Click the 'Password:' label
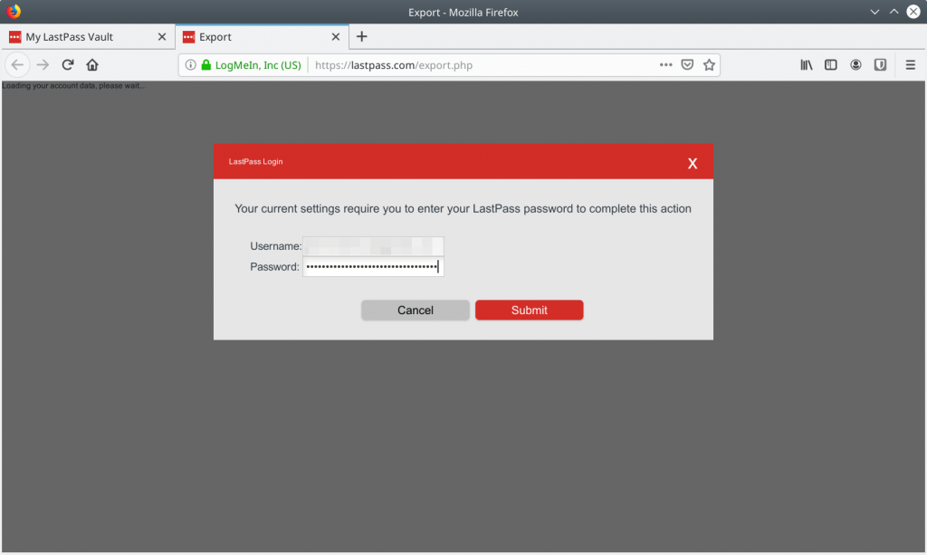 274,267
